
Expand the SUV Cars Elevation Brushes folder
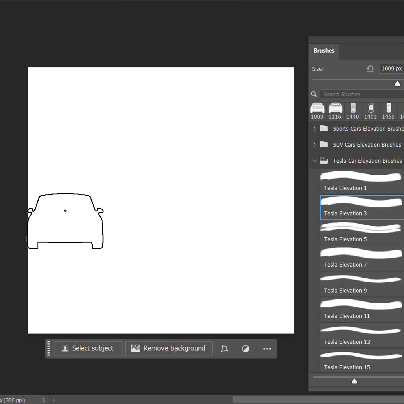click(315, 144)
